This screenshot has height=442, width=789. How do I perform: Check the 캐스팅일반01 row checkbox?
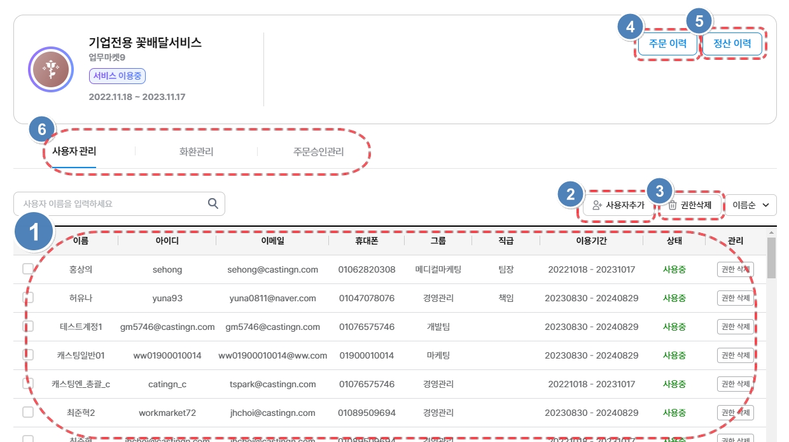(x=28, y=355)
